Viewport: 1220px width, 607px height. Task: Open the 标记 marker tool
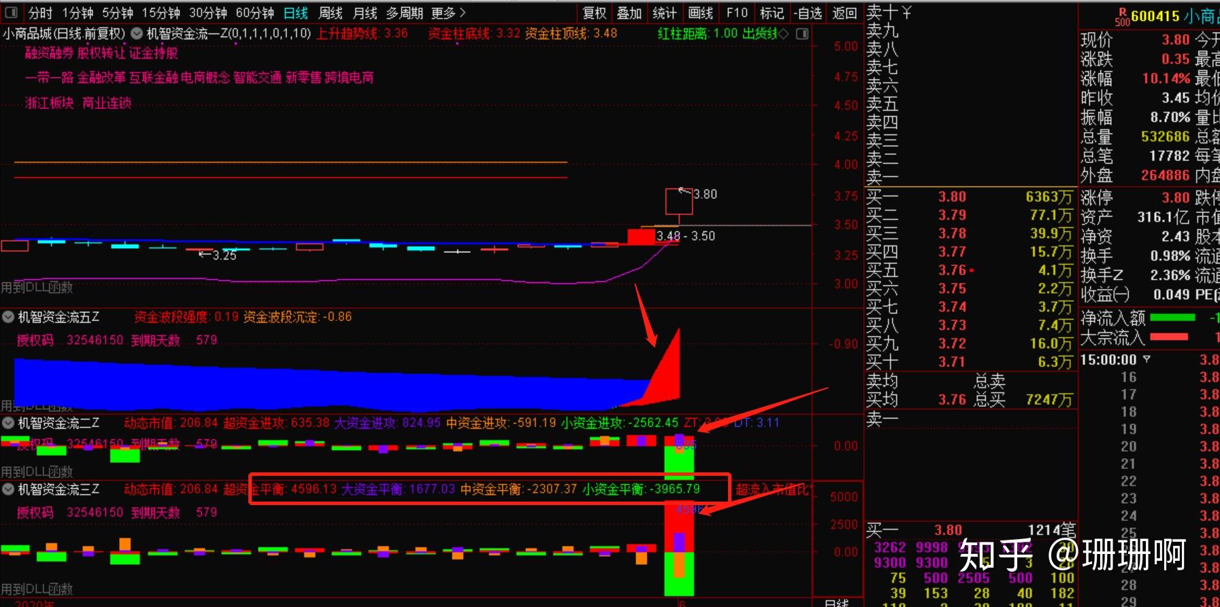772,13
